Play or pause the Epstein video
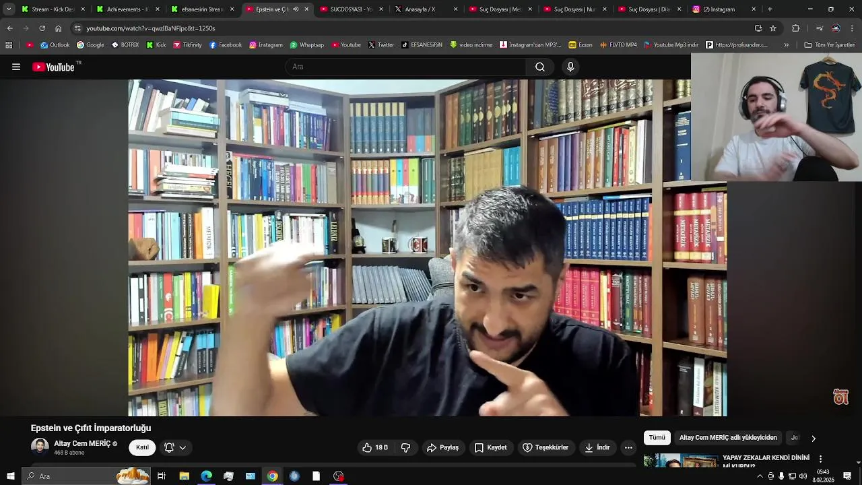 pos(427,248)
